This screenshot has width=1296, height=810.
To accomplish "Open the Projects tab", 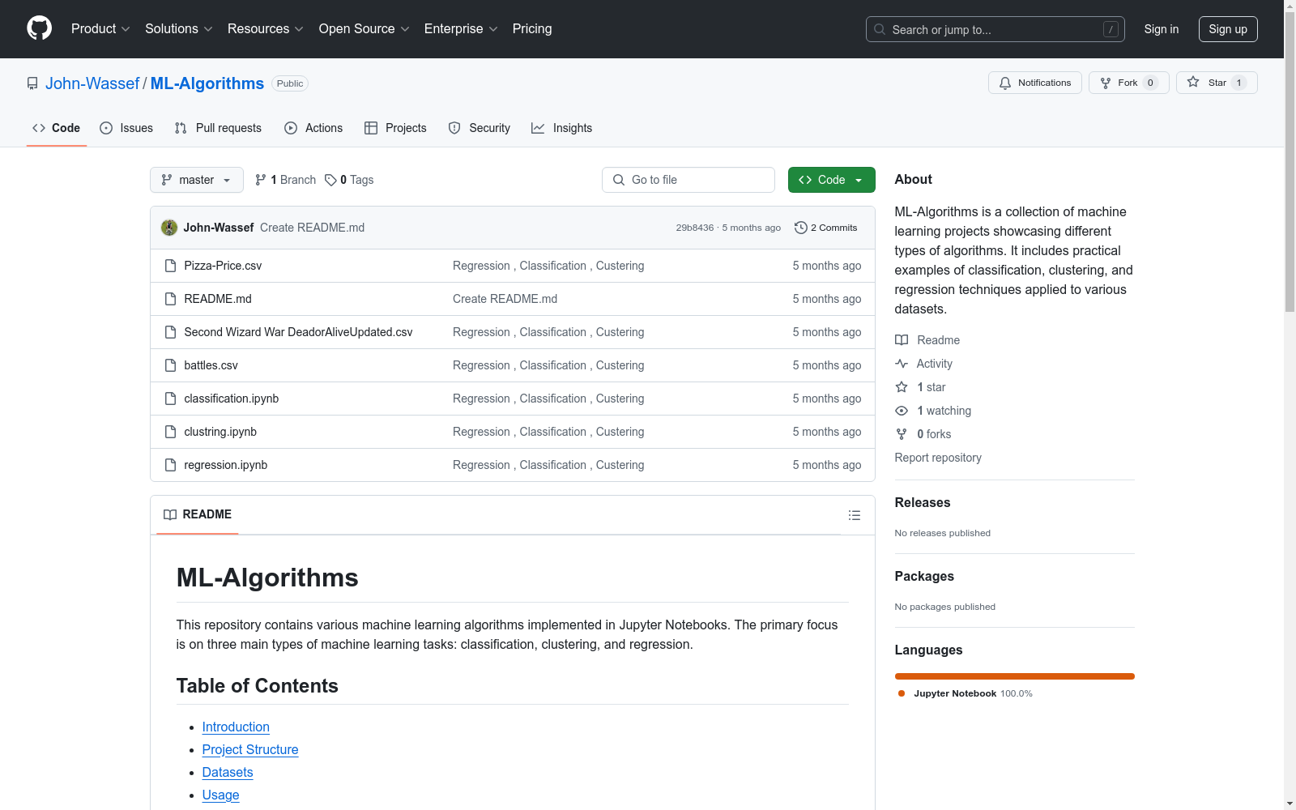I will (395, 128).
